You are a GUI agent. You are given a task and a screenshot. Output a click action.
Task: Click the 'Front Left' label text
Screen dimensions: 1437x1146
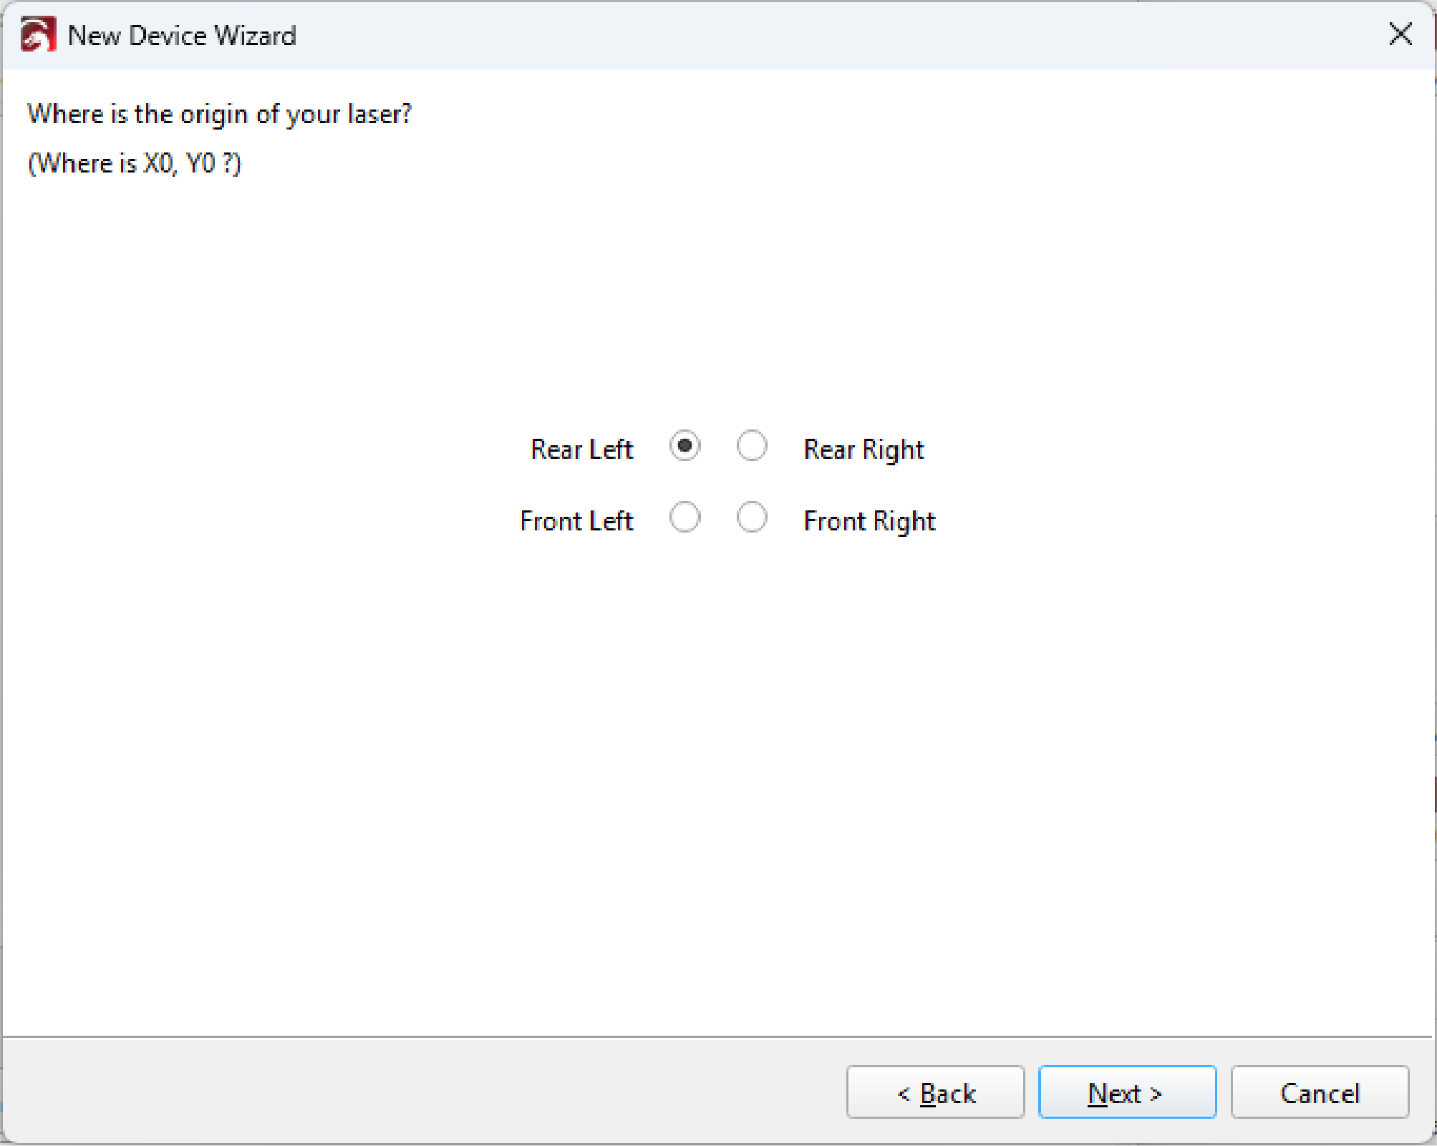[x=576, y=521]
